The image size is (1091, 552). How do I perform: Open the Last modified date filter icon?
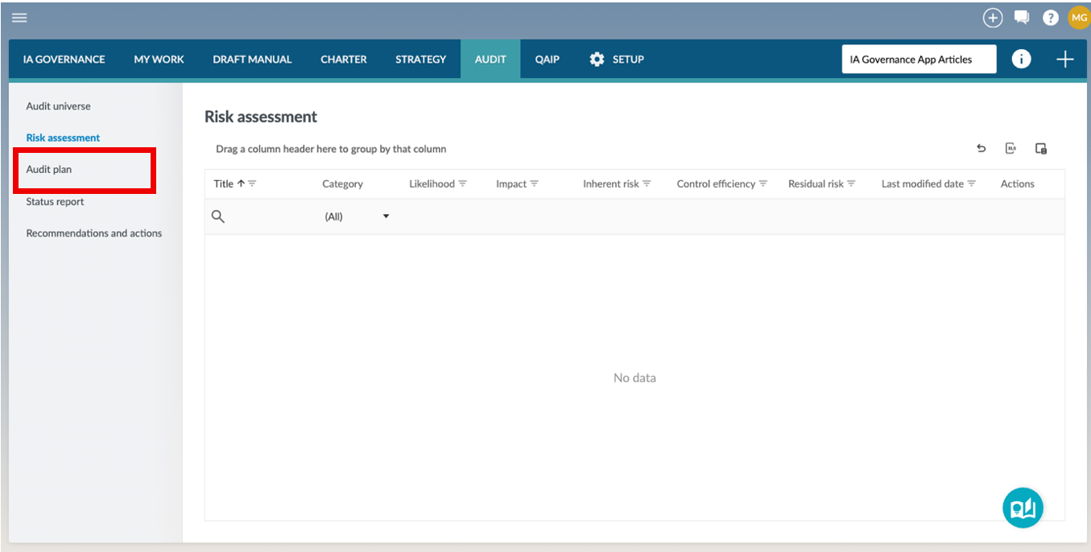[x=972, y=183]
